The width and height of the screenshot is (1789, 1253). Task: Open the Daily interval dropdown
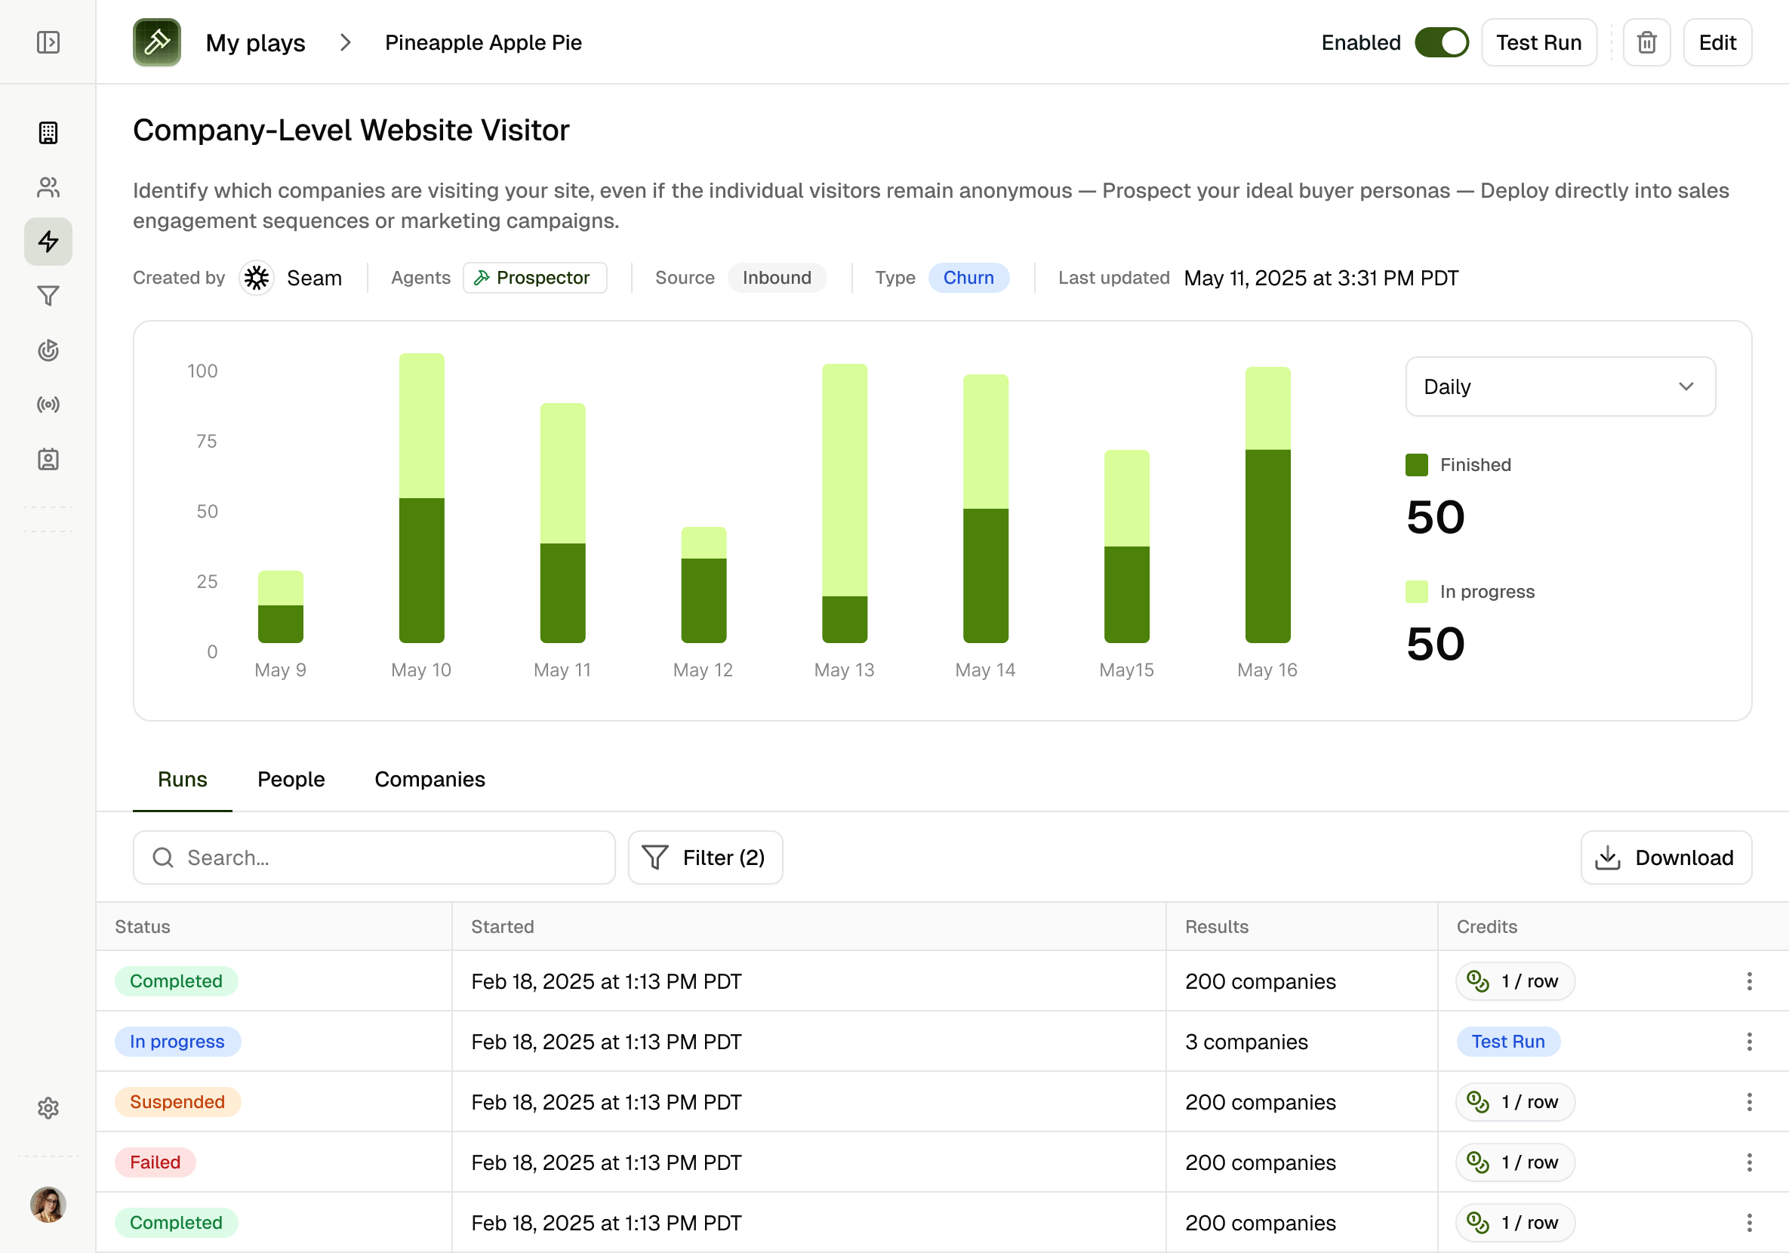tap(1560, 386)
